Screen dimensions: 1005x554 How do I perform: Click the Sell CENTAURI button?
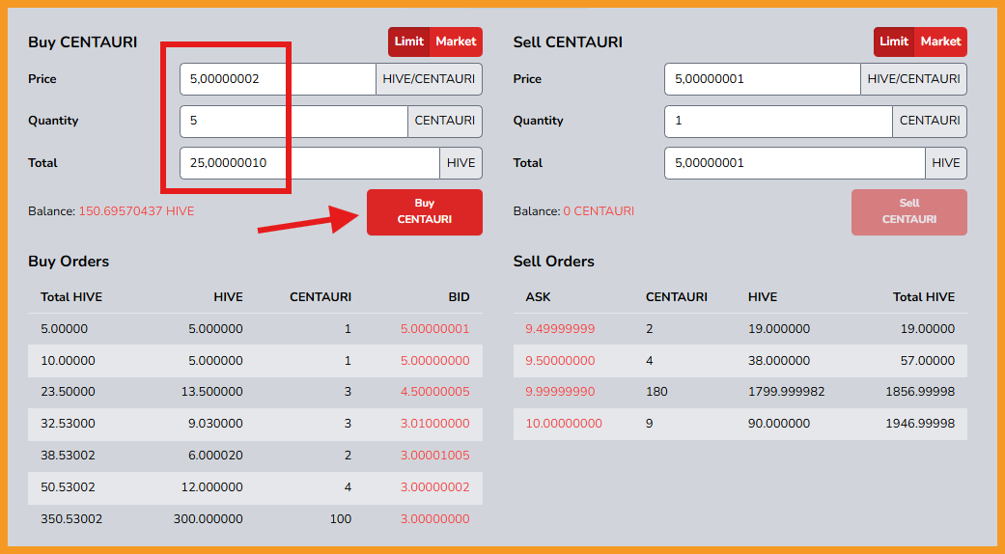pos(908,212)
